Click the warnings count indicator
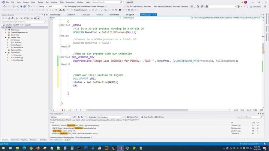The height and width of the screenshot is (151, 269). [x=70, y=110]
